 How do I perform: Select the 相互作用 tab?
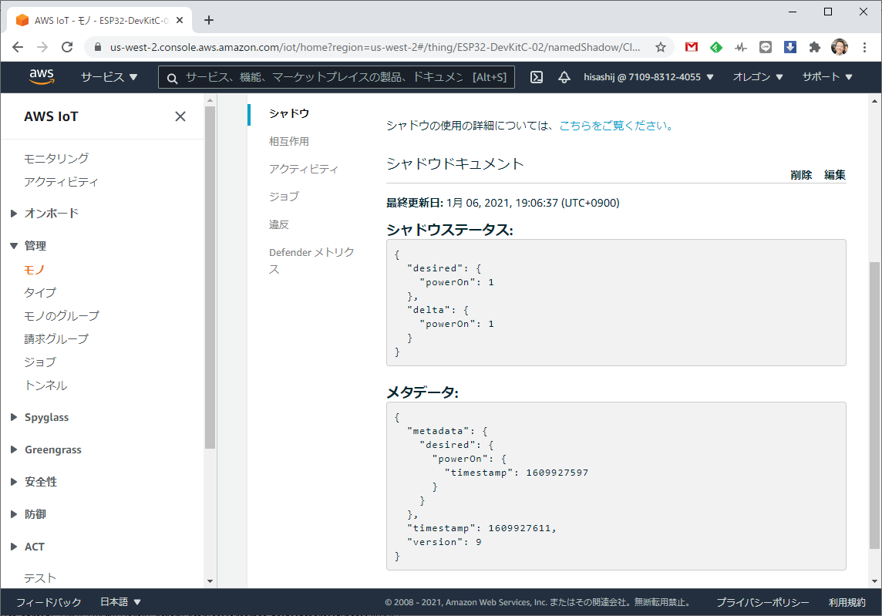coord(289,141)
